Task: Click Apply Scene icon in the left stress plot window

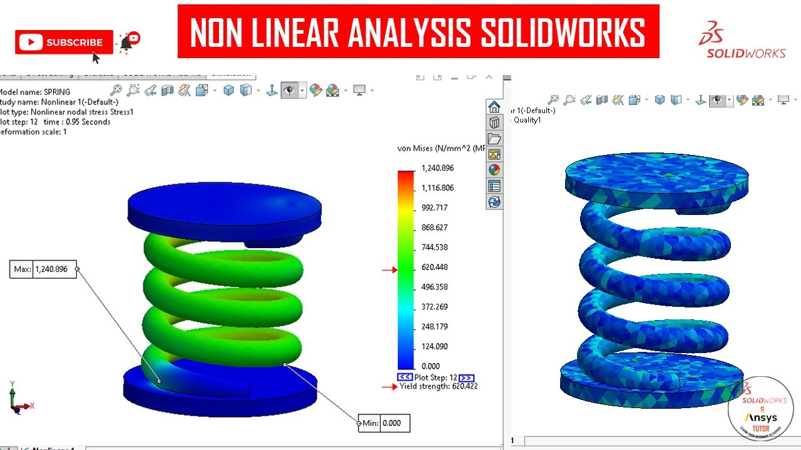Action: pos(332,91)
